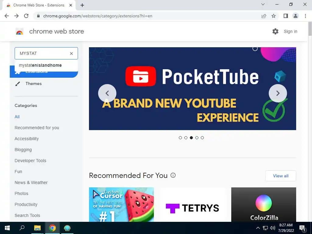Jump to fourth carousel slide dot

coord(197,138)
